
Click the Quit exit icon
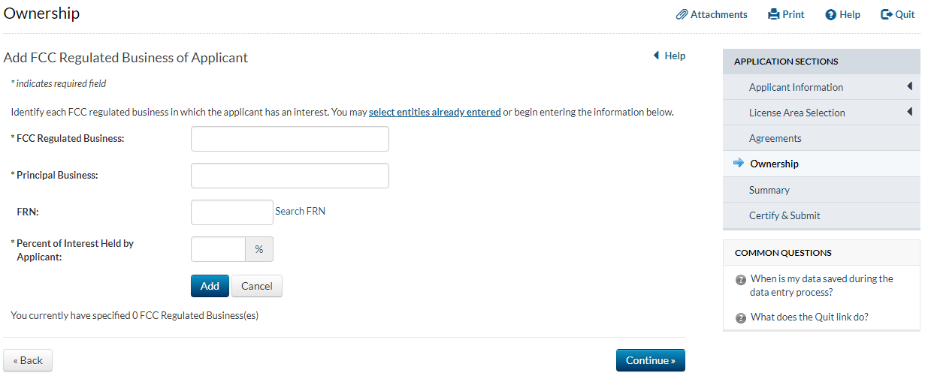[x=887, y=14]
